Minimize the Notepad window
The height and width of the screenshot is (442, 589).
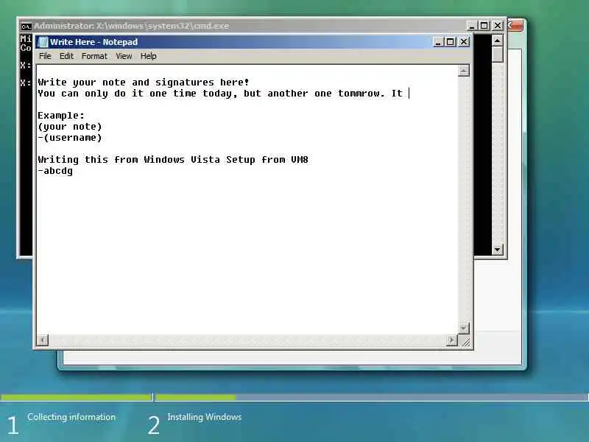(x=438, y=42)
